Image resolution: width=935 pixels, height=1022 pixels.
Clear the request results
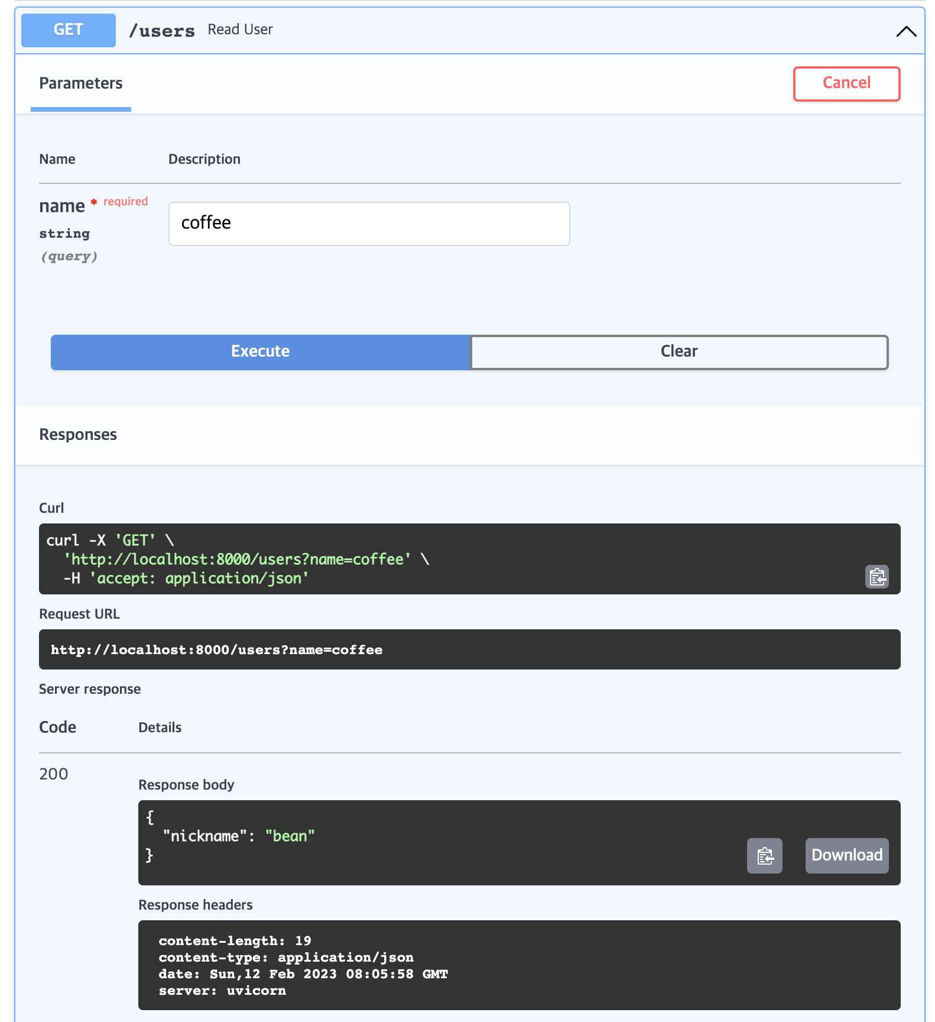point(679,352)
